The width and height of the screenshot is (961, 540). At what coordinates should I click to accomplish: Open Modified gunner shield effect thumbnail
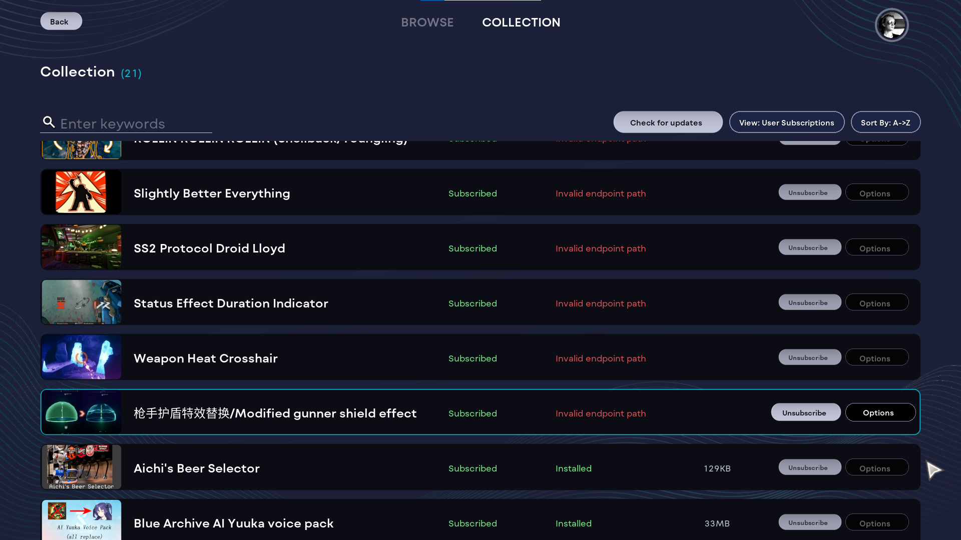point(81,412)
